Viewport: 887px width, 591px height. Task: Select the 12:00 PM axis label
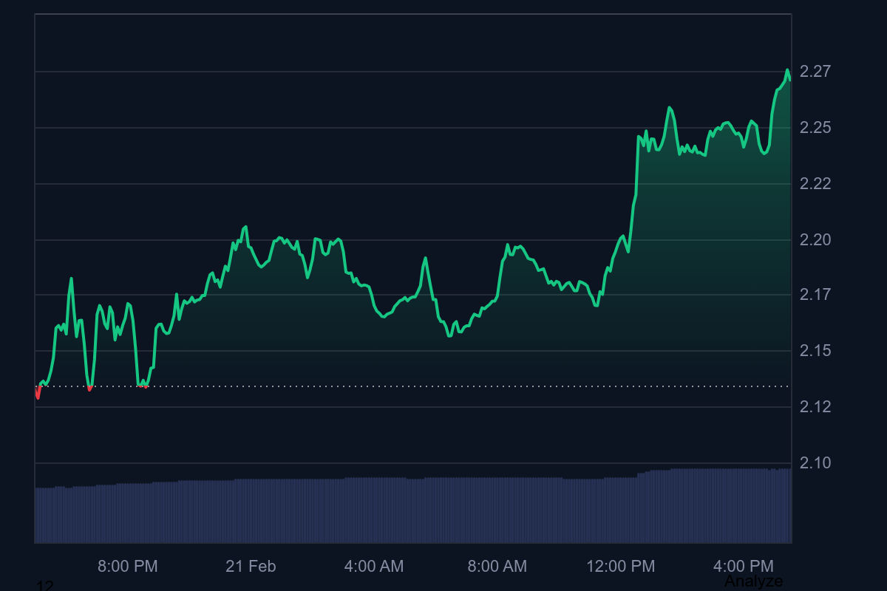(621, 566)
